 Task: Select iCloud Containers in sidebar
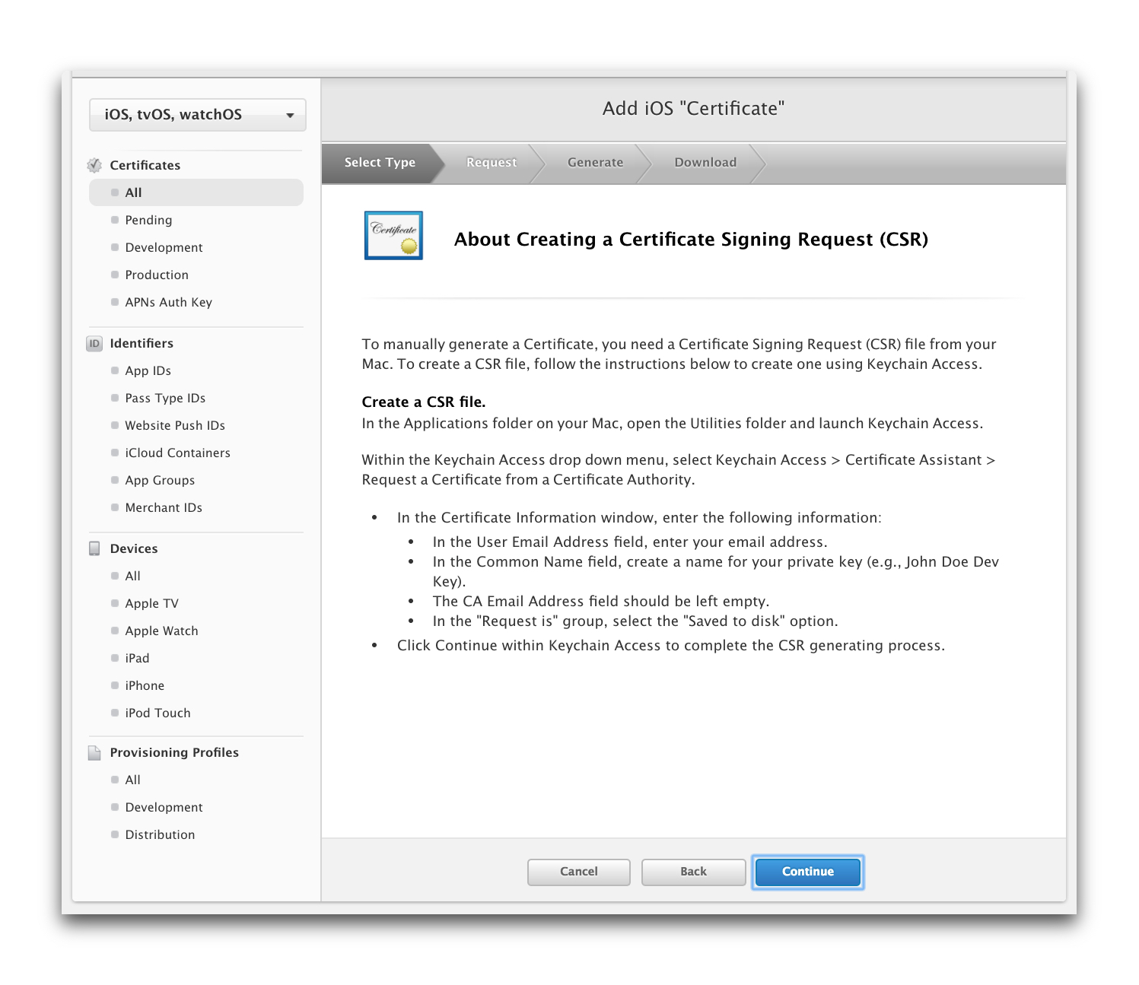point(177,453)
